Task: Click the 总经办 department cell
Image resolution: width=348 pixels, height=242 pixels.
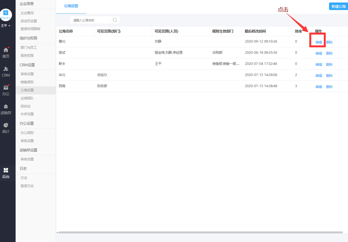Action: tap(102, 75)
